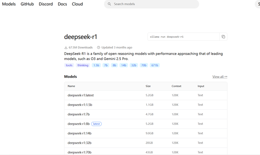The image size is (260, 155).
Task: Click the search magnifier icon
Action: coord(109,4)
